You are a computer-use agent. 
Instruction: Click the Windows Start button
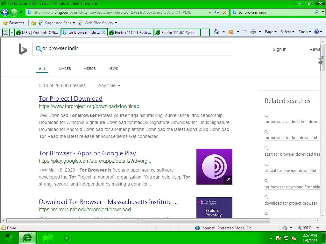click(9, 238)
